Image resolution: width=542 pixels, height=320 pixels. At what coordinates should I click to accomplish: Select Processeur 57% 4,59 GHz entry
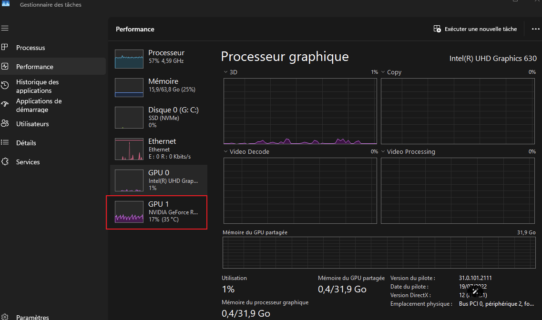pos(159,59)
